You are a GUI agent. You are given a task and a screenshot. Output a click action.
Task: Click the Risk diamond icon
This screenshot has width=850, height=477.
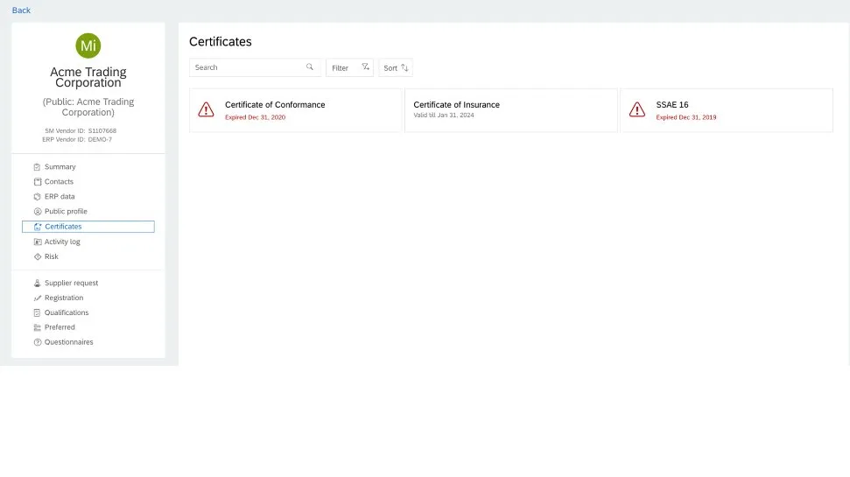click(x=37, y=256)
